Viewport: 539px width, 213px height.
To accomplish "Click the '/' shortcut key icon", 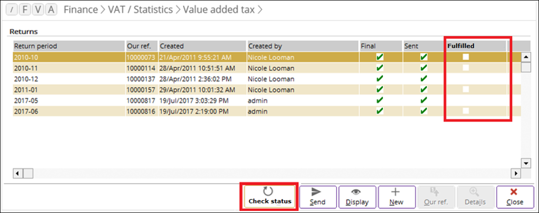I will click(11, 10).
